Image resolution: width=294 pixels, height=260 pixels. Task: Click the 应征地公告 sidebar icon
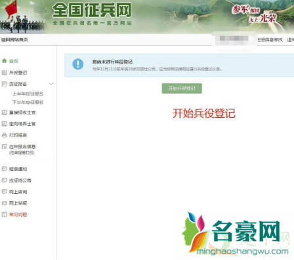(5, 180)
